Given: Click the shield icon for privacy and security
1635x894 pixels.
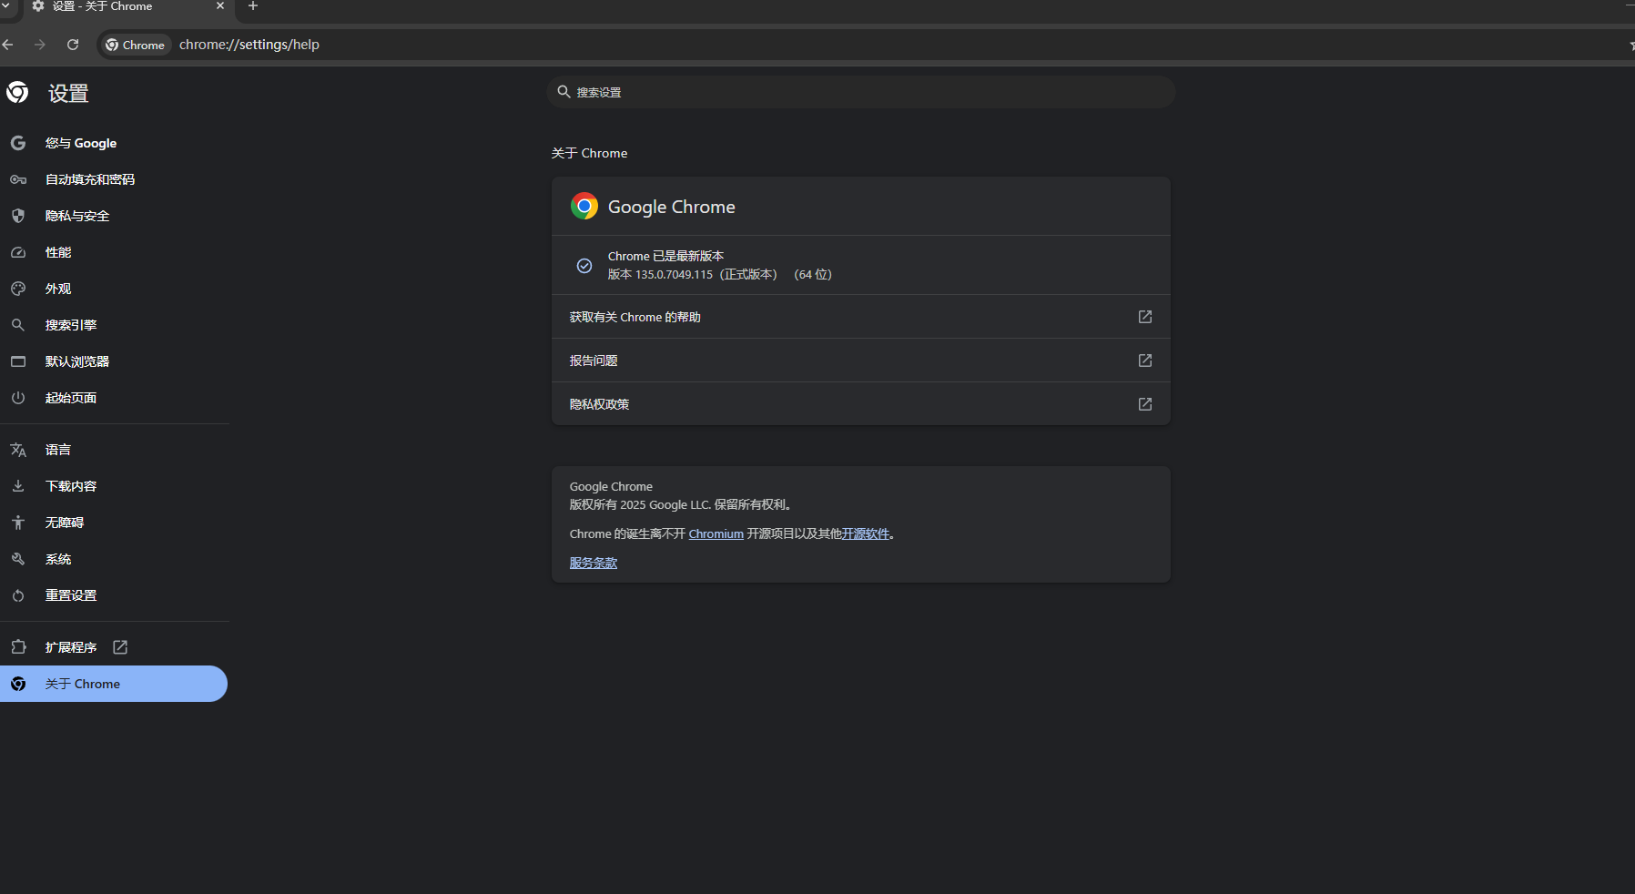Looking at the screenshot, I should tap(18, 216).
